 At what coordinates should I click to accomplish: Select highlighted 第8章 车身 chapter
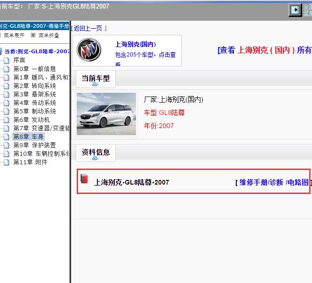click(x=28, y=137)
